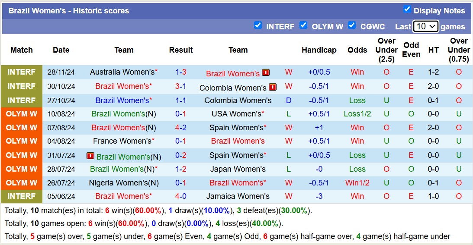Click the INTERF league label for 27/10/24
The image size is (473, 245).
point(21,101)
